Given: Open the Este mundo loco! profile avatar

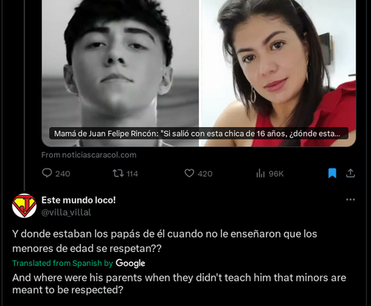Looking at the screenshot, I should click(x=24, y=206).
